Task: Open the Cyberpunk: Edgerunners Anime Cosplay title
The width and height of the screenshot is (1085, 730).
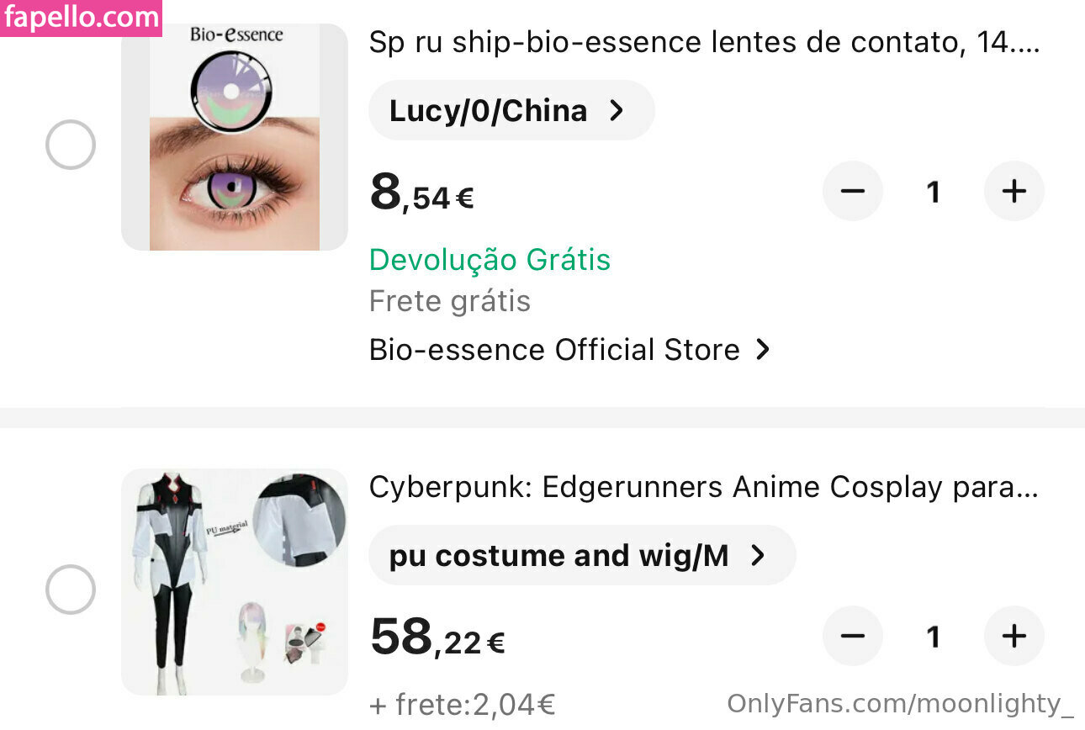Action: (x=704, y=488)
